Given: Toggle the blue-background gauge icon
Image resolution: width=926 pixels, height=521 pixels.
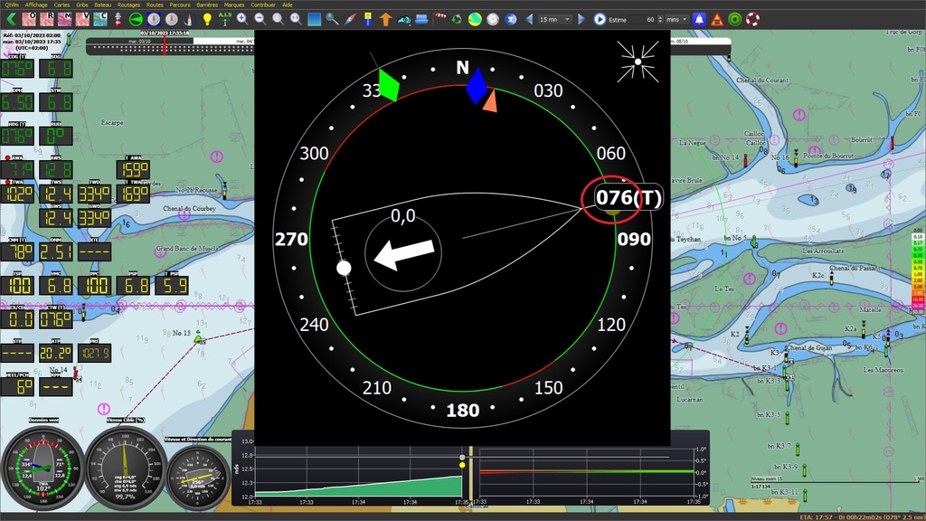Looking at the screenshot, I should (x=154, y=19).
